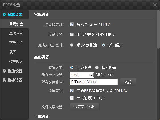
Task: Close the PPTV 设置 window
Action: 155,5
